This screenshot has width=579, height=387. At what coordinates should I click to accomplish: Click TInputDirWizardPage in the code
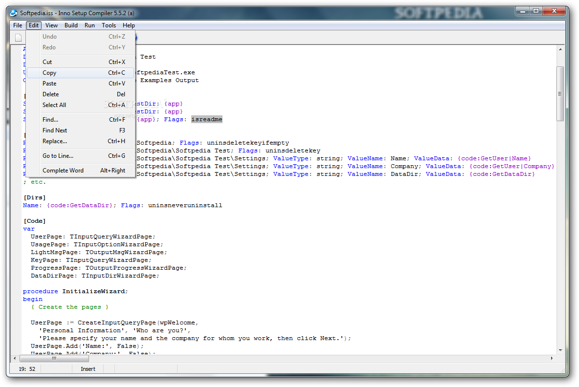pyautogui.click(x=118, y=276)
